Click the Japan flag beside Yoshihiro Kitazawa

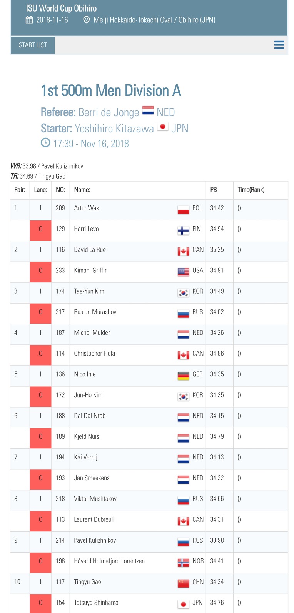pos(163,127)
